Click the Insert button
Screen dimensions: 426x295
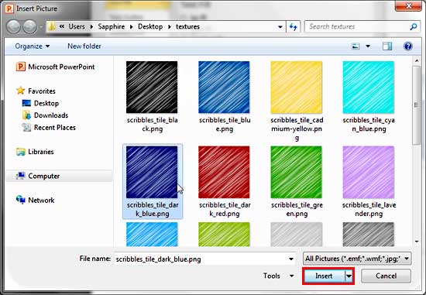coord(324,276)
